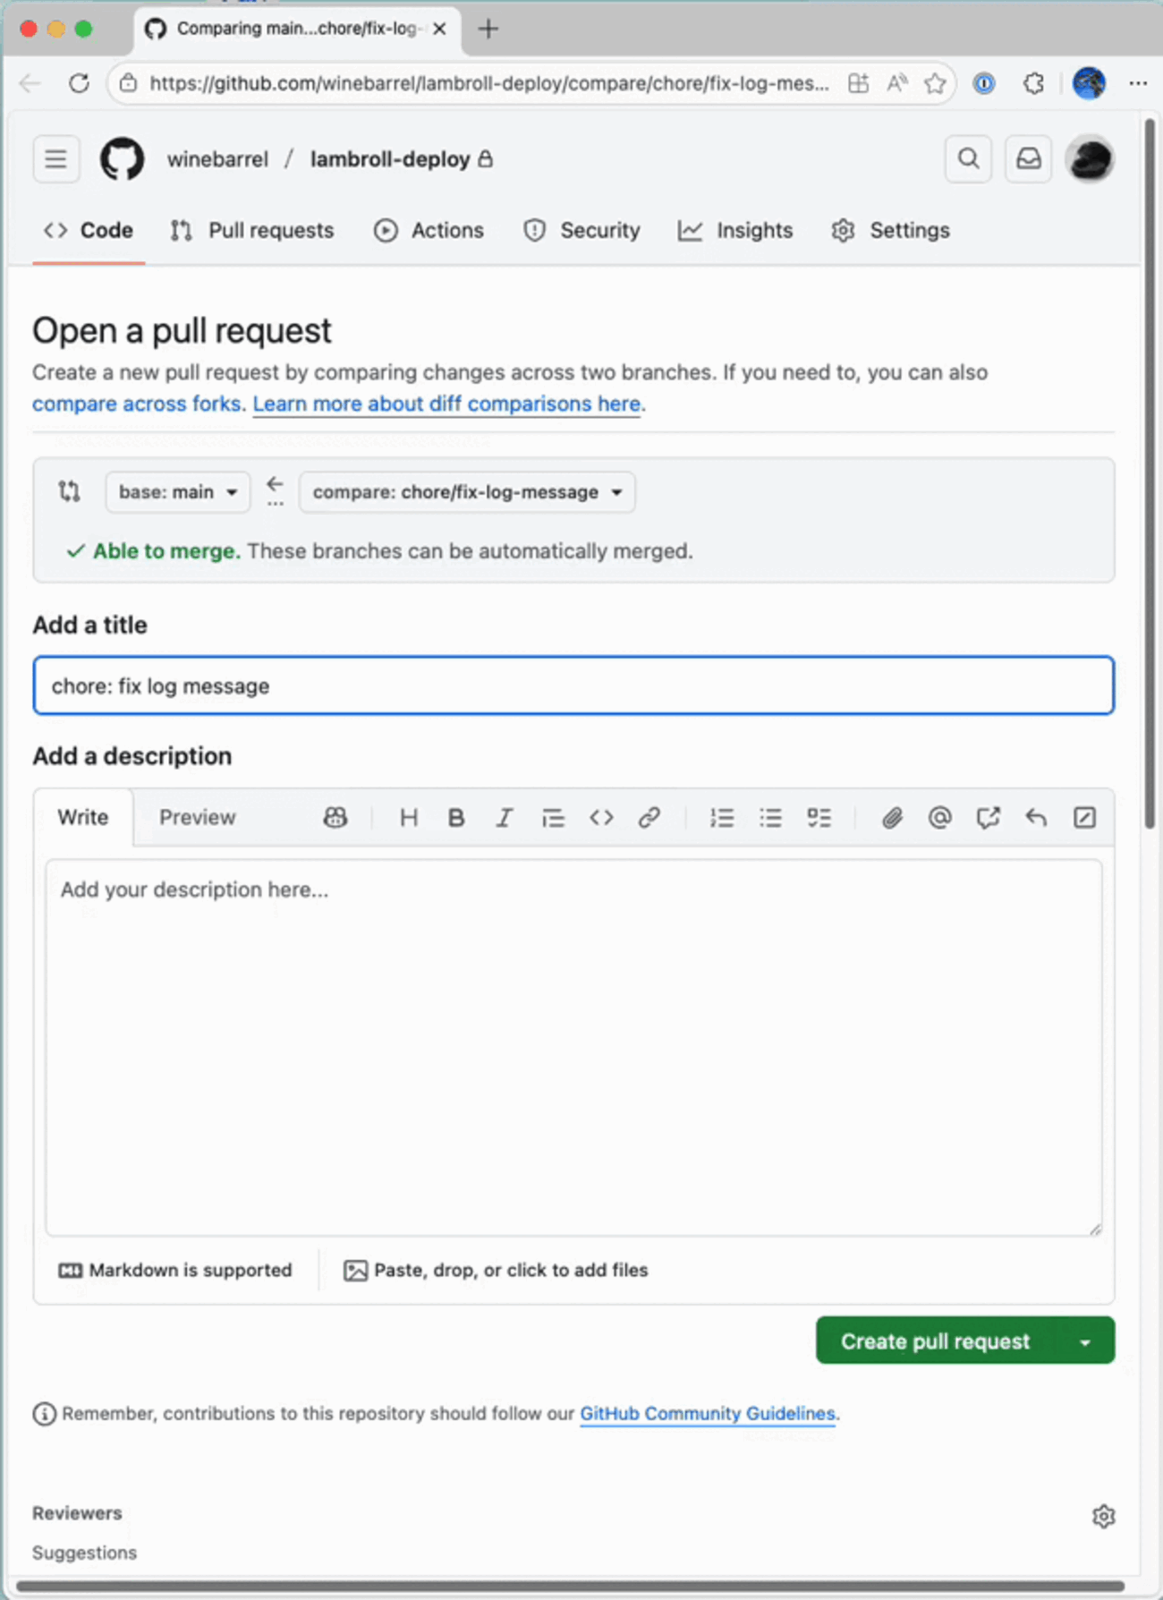
Task: Expand the Create pull request options arrow
Action: pos(1085,1341)
